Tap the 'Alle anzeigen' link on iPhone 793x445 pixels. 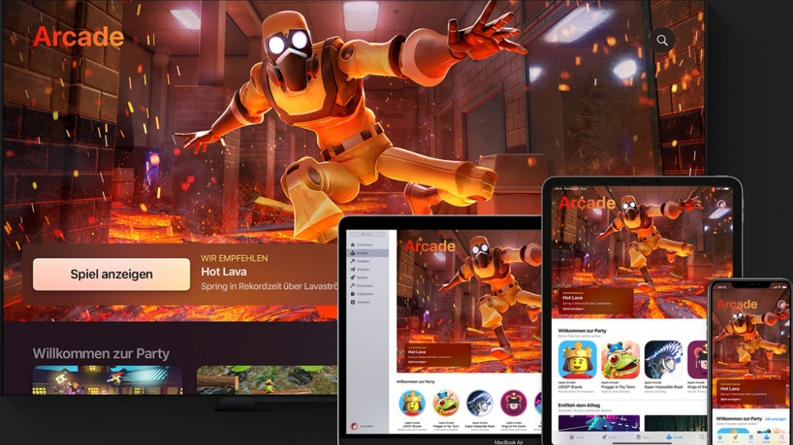click(x=776, y=419)
